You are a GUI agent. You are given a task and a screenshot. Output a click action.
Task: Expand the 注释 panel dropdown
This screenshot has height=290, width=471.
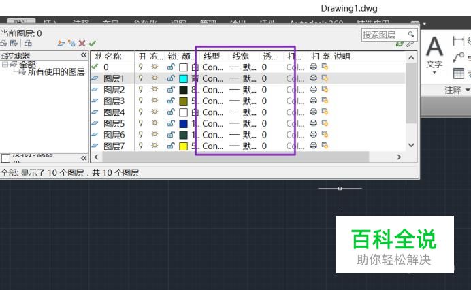[x=468, y=90]
